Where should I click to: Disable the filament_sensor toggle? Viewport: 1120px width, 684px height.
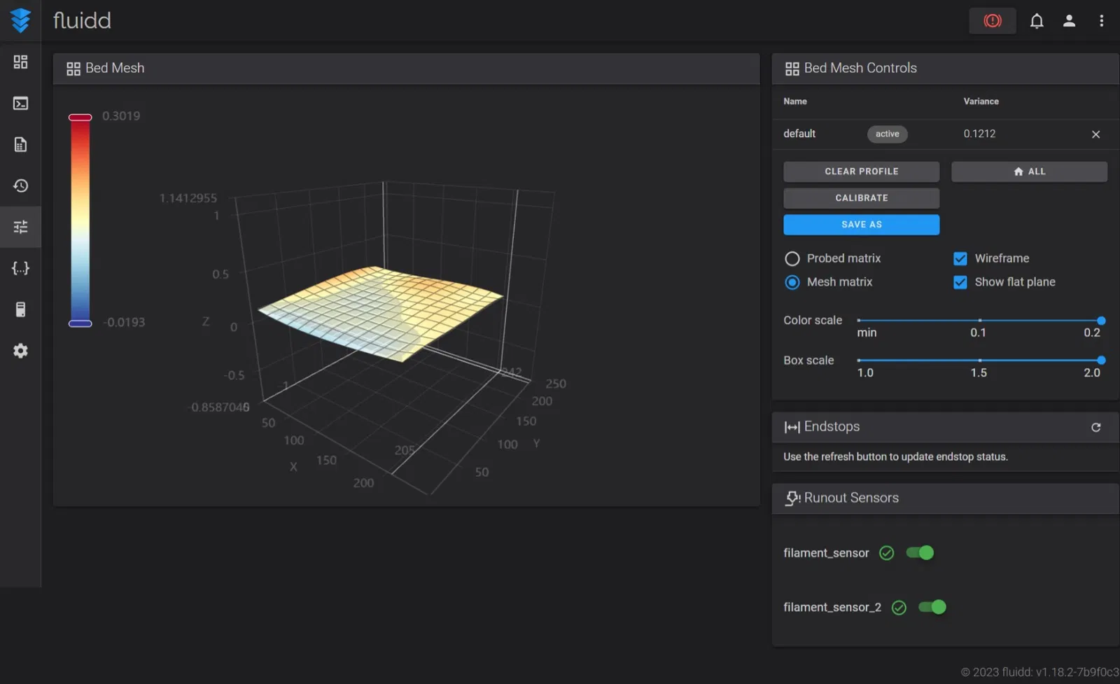click(920, 553)
